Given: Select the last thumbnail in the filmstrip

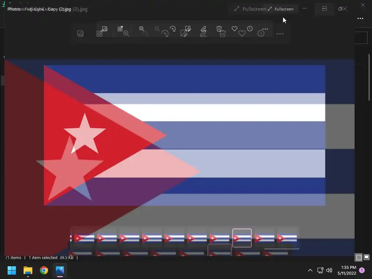Looking at the screenshot, I should (x=287, y=238).
